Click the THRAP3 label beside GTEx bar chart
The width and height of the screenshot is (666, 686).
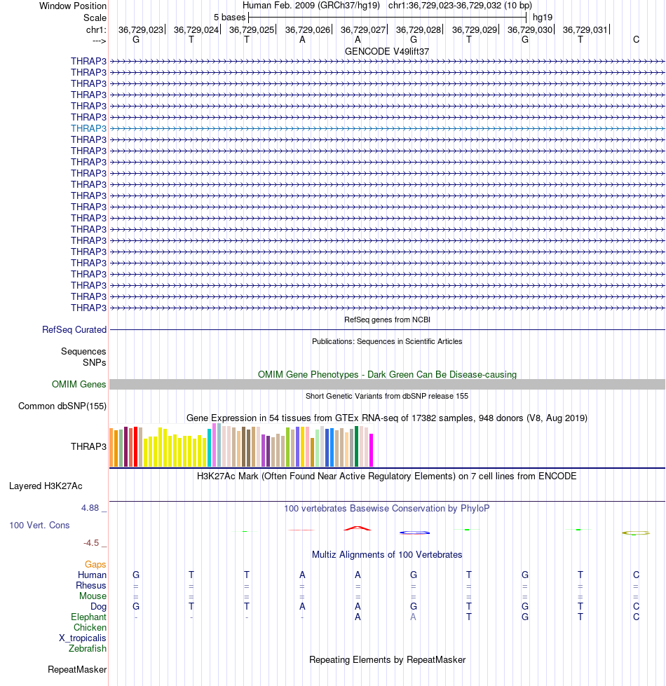pos(88,446)
